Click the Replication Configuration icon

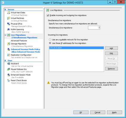point(9,55)
